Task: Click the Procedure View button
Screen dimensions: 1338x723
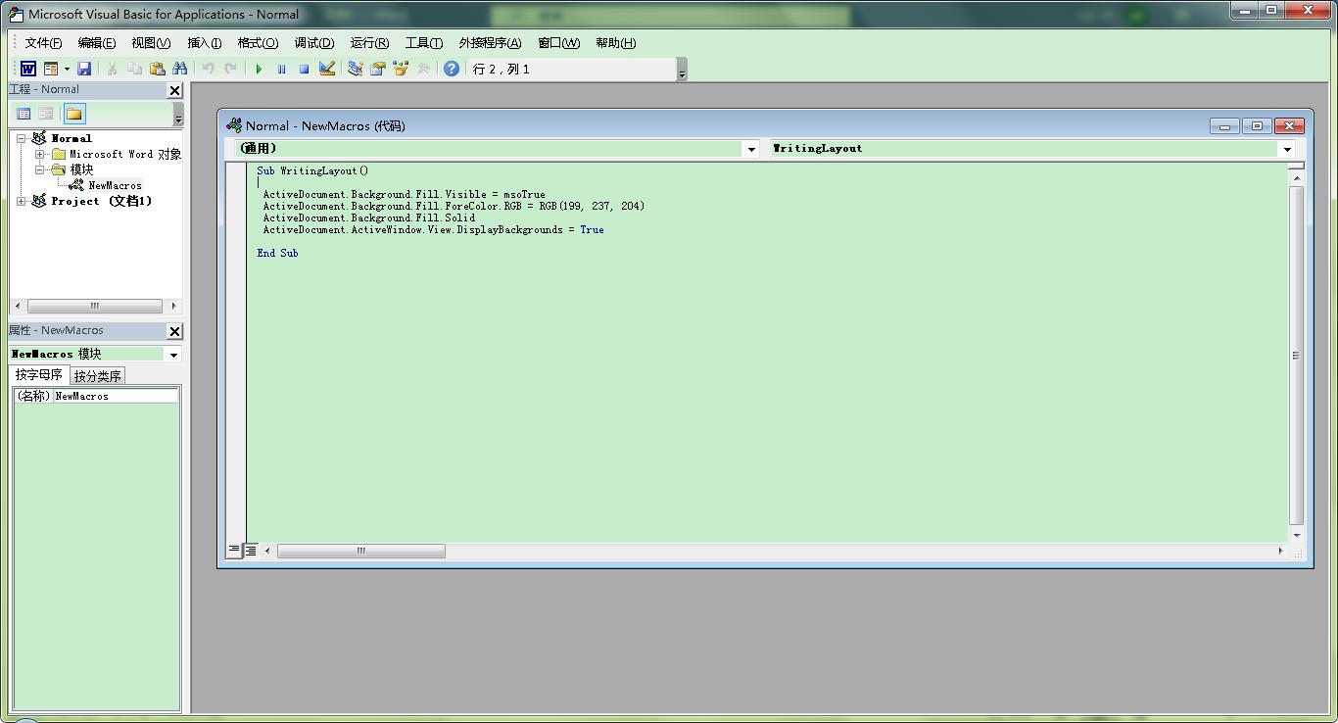Action: coord(234,551)
